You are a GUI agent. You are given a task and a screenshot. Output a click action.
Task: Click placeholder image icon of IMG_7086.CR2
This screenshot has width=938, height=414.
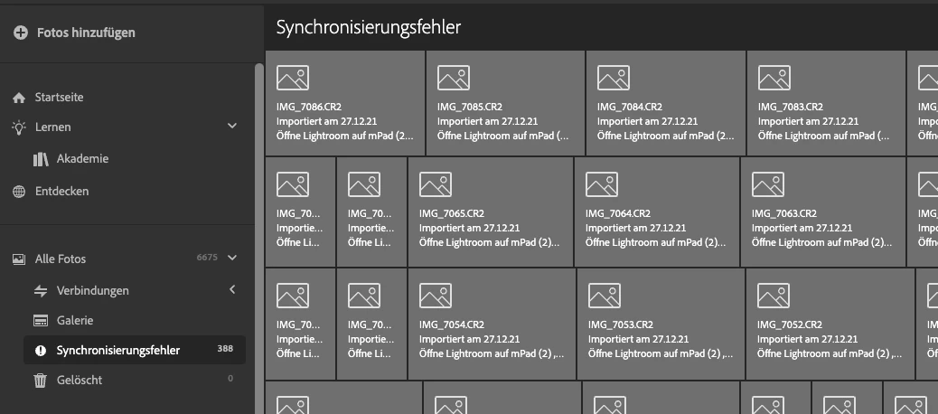tap(293, 78)
